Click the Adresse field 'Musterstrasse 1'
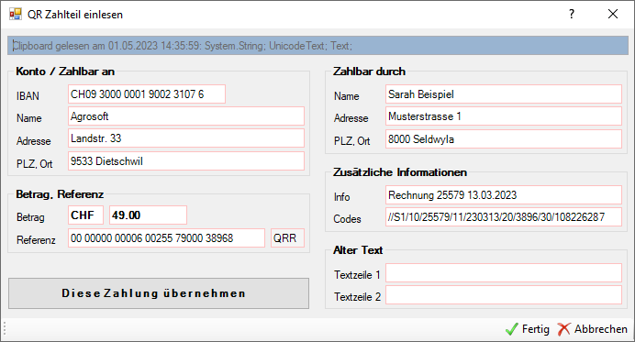The width and height of the screenshot is (635, 342). (504, 116)
